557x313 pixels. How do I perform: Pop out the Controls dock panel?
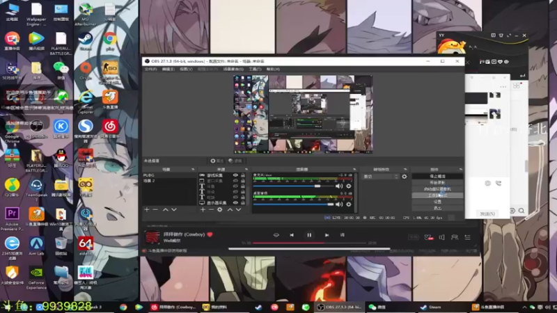click(x=461, y=169)
